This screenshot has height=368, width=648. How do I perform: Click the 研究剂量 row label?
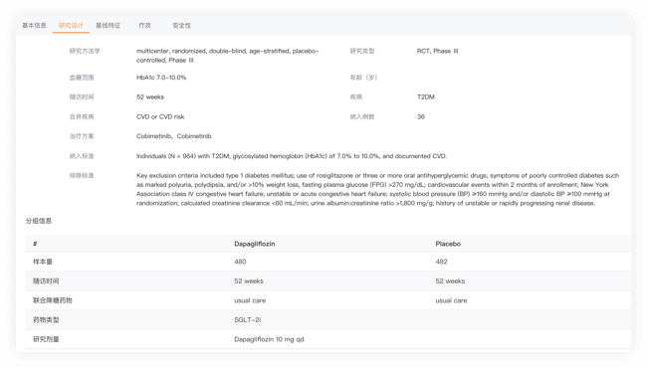click(x=46, y=339)
